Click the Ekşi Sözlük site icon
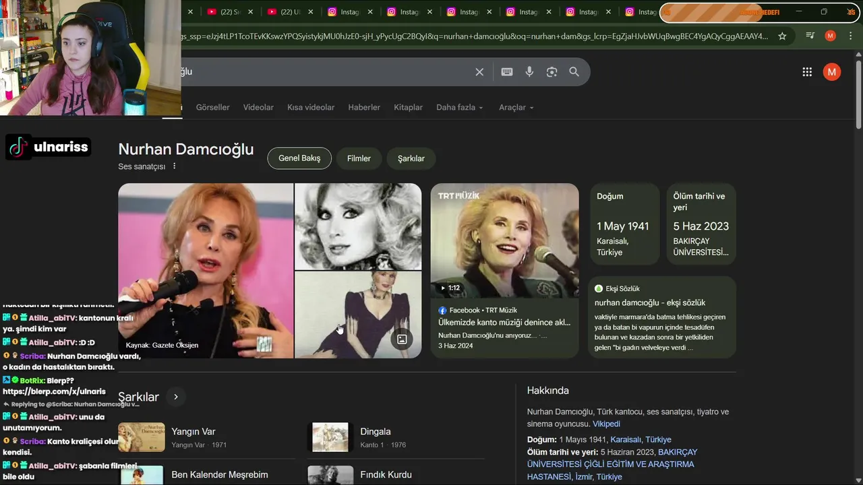863x485 pixels. tap(599, 288)
